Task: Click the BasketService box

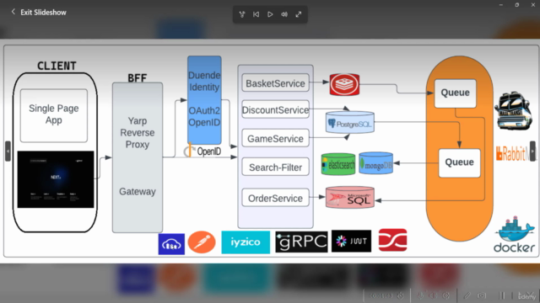Action: [276, 83]
